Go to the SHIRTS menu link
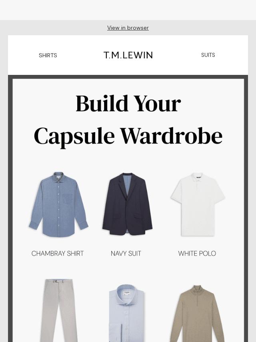The width and height of the screenshot is (256, 342). coord(48,55)
